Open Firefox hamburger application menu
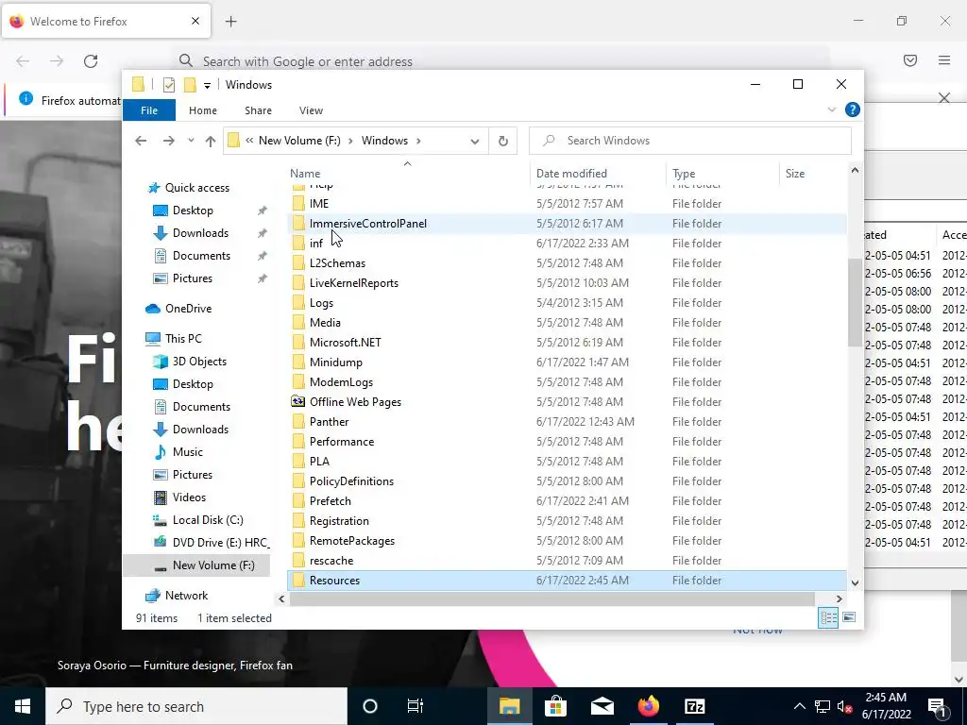967x725 pixels. 944,60
